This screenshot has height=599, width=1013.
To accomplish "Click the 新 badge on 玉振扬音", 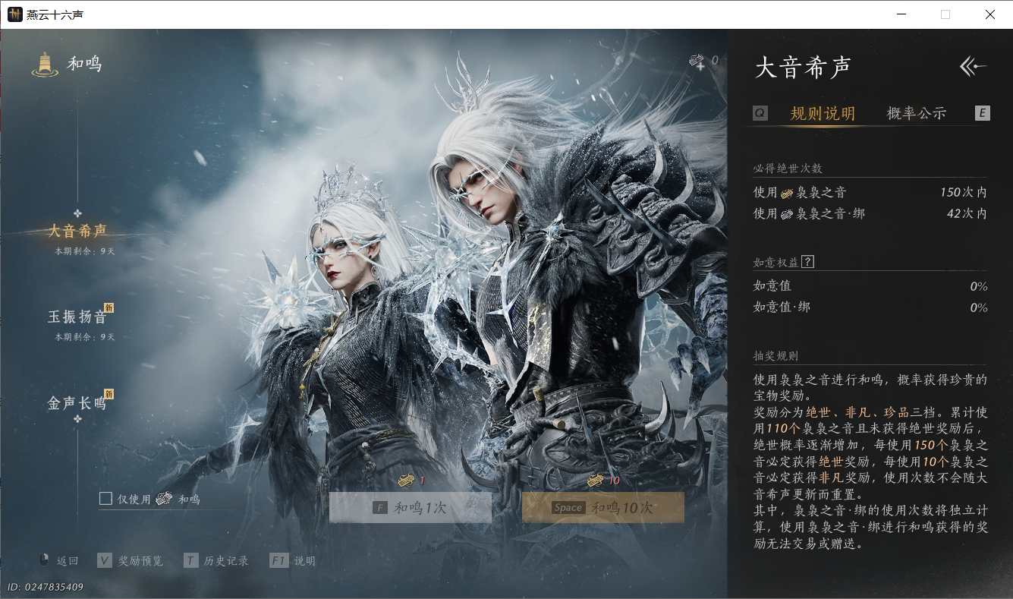I will (x=109, y=307).
